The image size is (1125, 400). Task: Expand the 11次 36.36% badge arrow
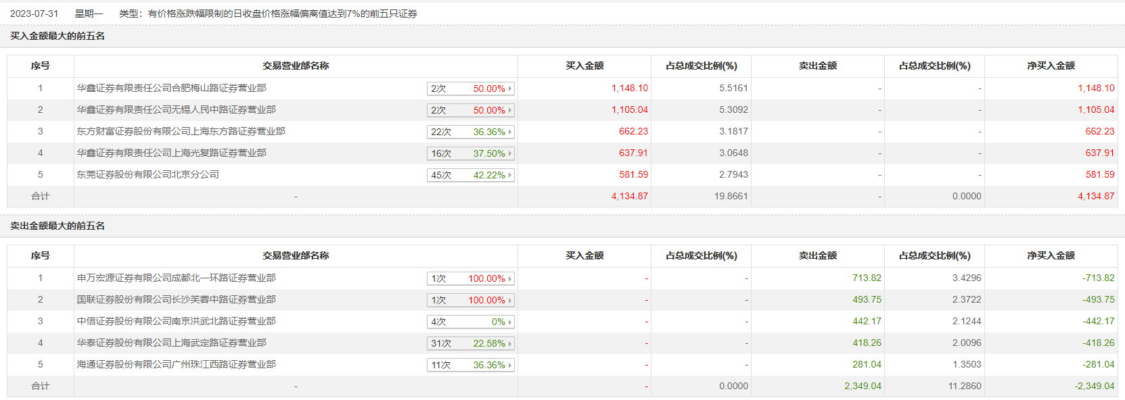510,365
